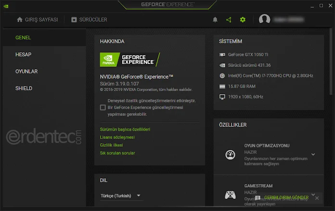Open OYUNLAR settings section

(x=44, y=72)
